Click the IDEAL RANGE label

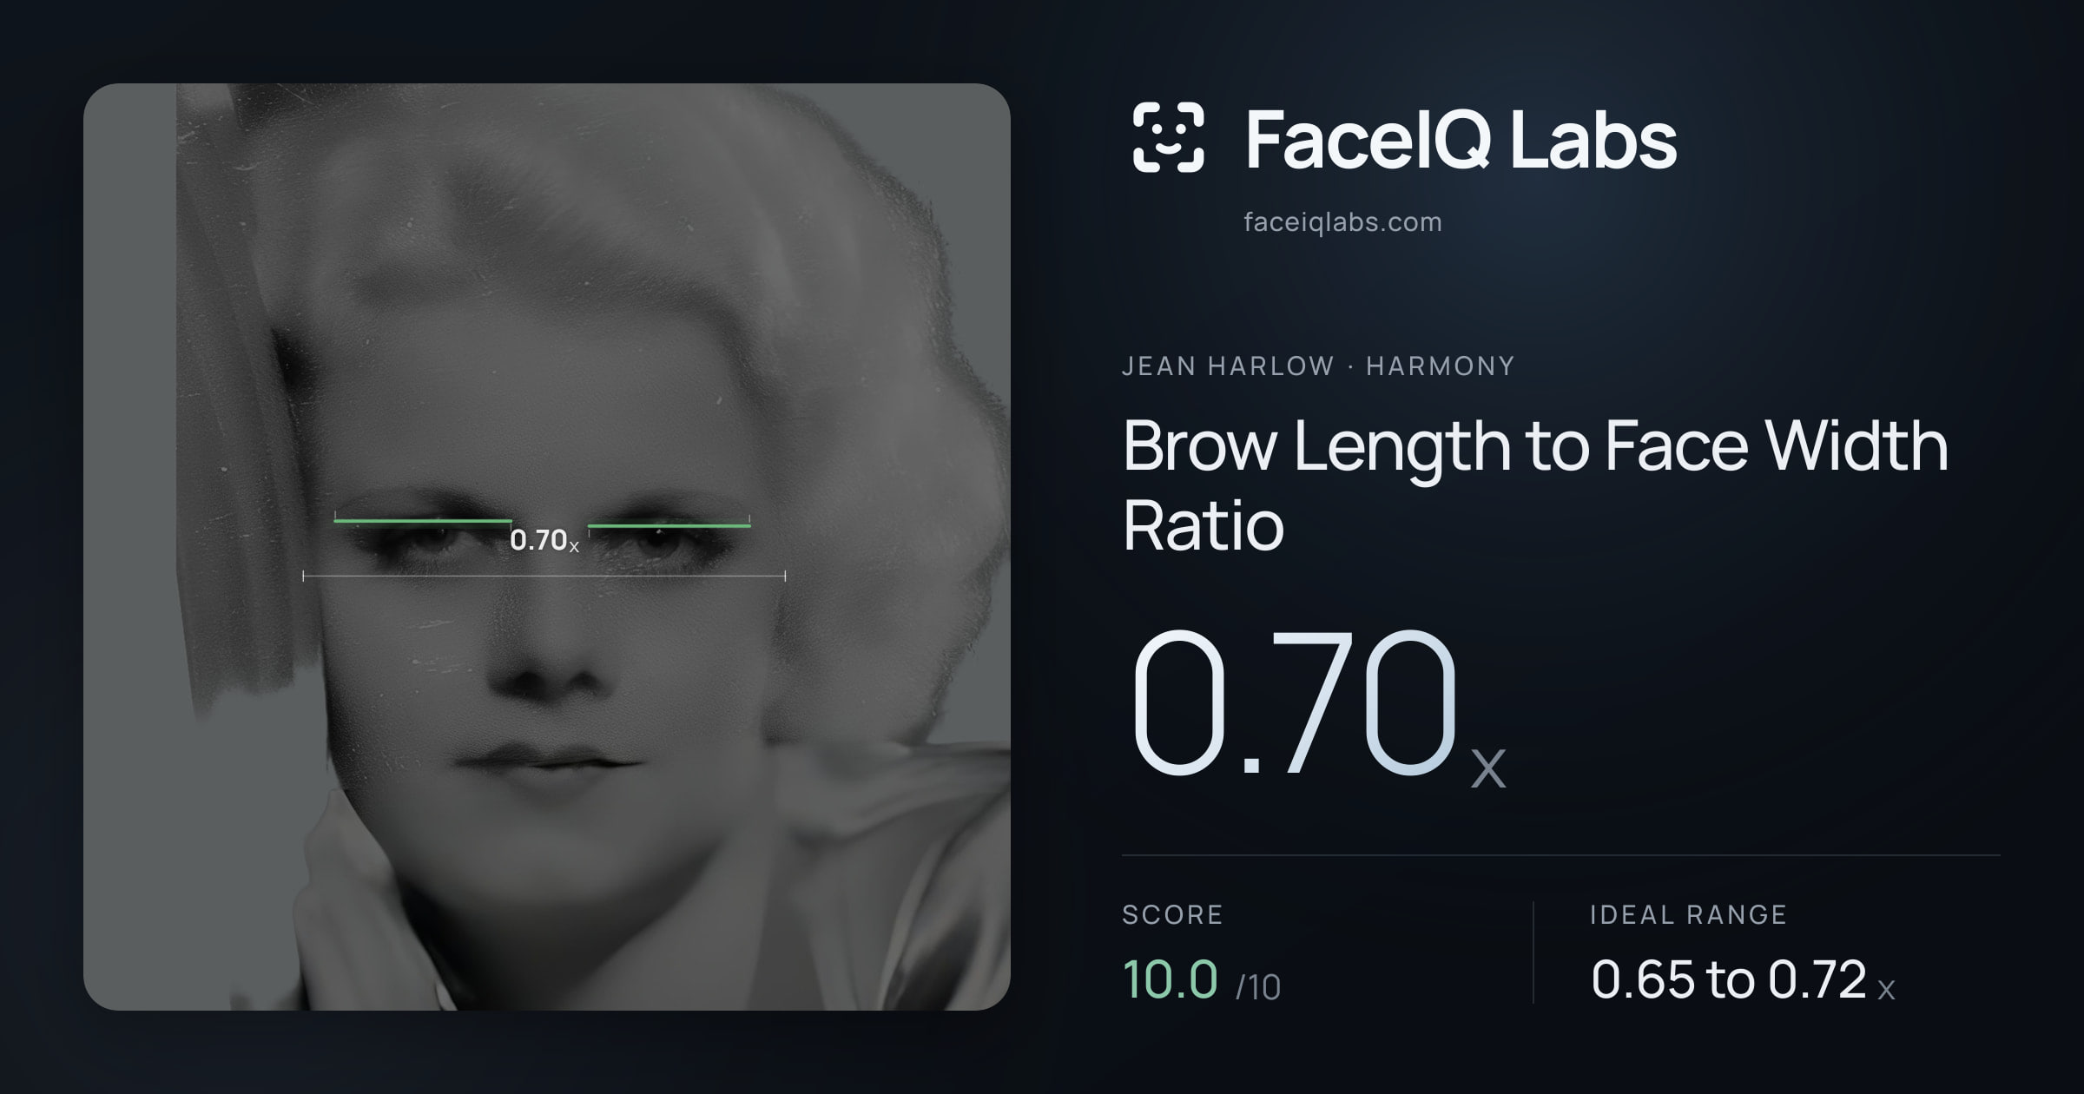click(1688, 914)
